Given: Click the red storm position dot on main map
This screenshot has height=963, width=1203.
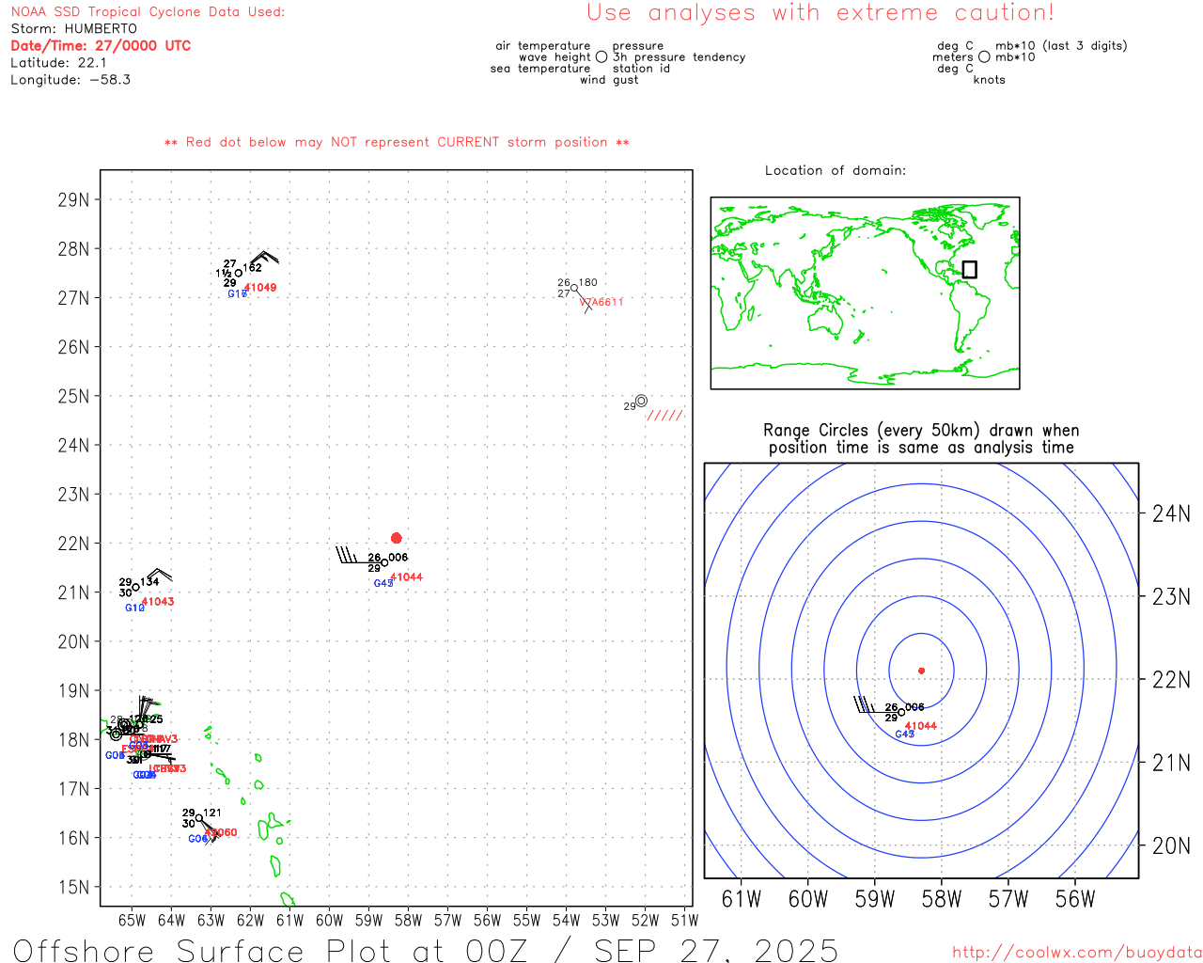Looking at the screenshot, I should [x=396, y=538].
